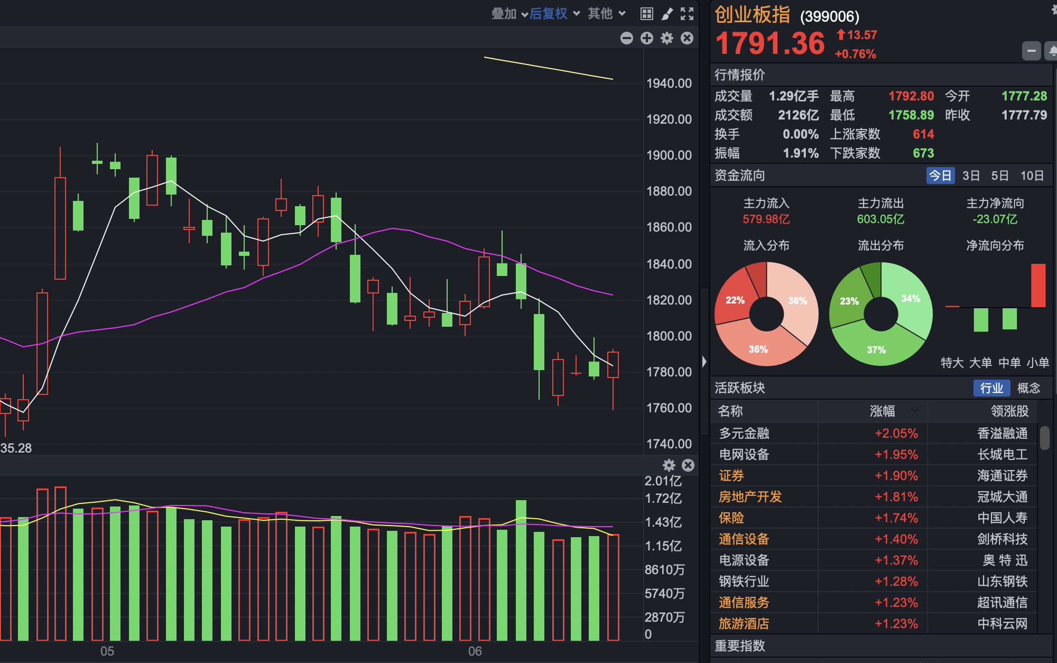Click the gray minus button beside index price
Screen dimensions: 1057x663
(1031, 51)
